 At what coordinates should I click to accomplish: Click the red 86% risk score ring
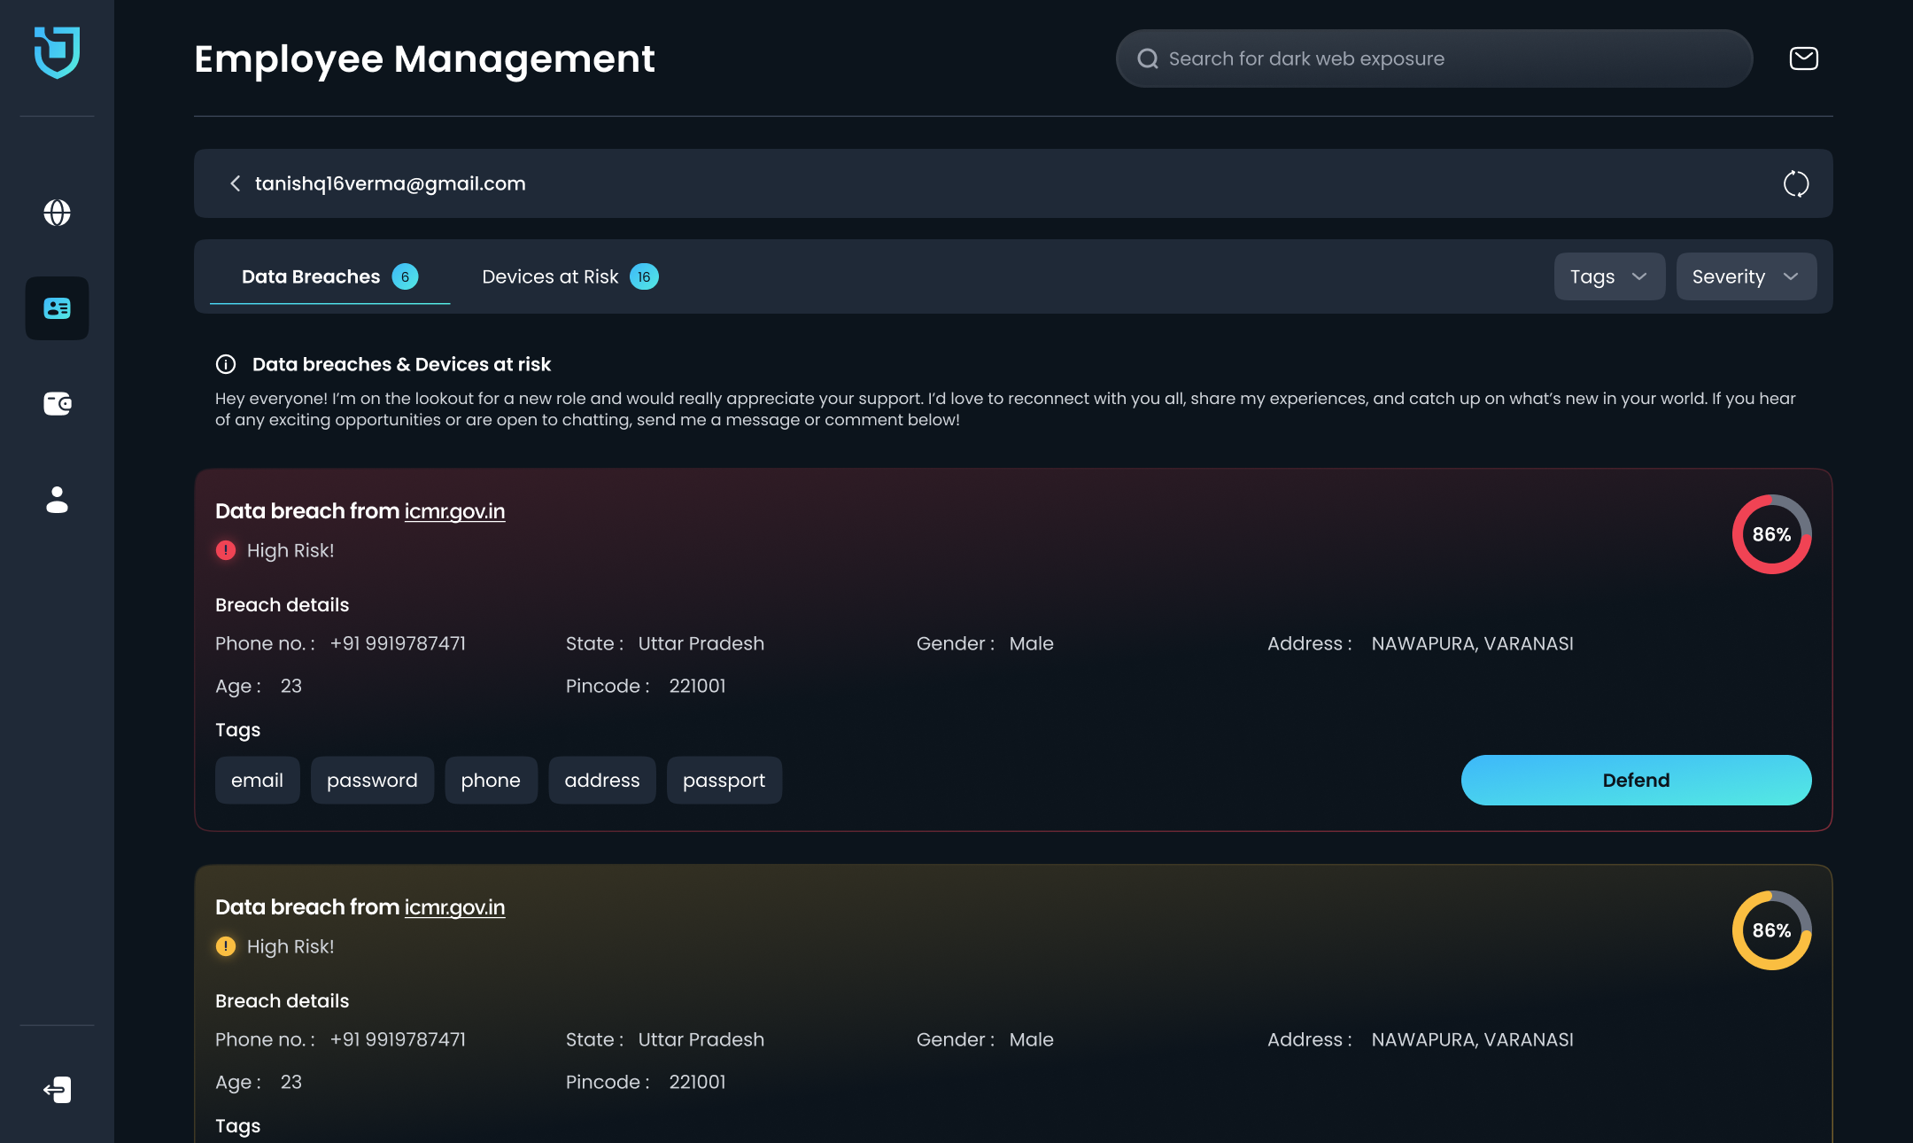[x=1771, y=534]
